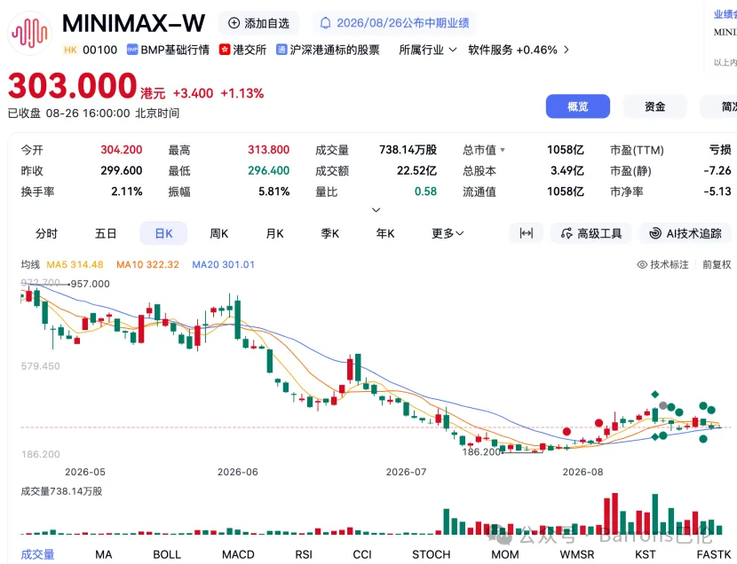Select the CCI indicator tab

[x=362, y=554]
